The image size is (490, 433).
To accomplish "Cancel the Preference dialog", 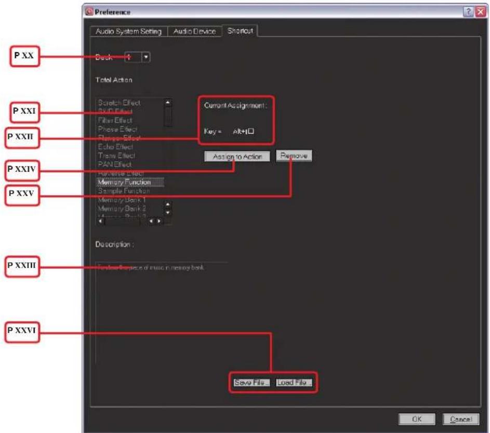I will (x=457, y=419).
